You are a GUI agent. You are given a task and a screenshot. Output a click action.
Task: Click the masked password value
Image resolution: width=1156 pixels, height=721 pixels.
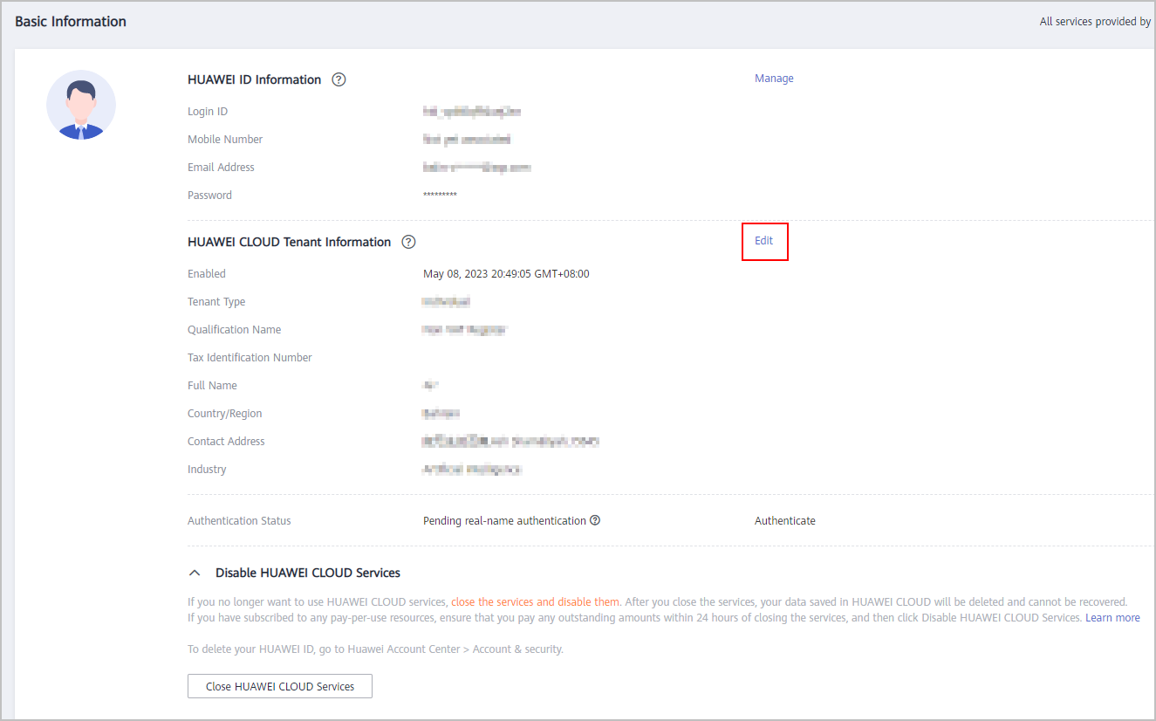point(440,196)
